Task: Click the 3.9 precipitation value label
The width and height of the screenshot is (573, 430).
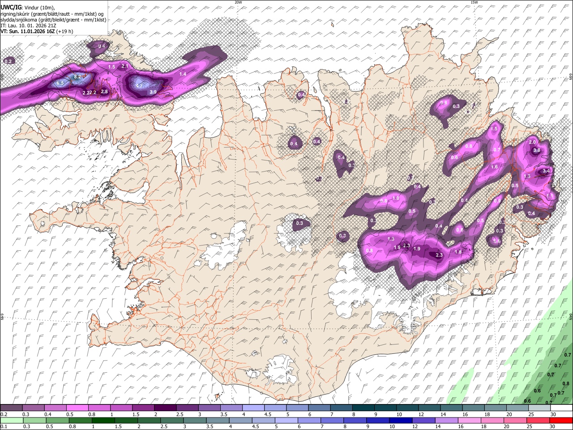Action: (x=153, y=92)
